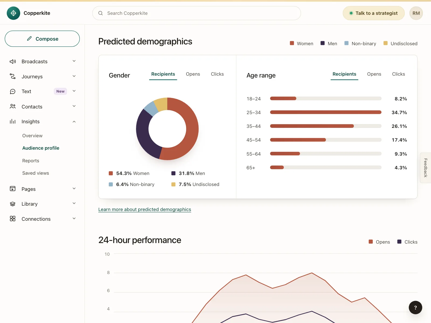Click the Journeys route icon

click(13, 76)
